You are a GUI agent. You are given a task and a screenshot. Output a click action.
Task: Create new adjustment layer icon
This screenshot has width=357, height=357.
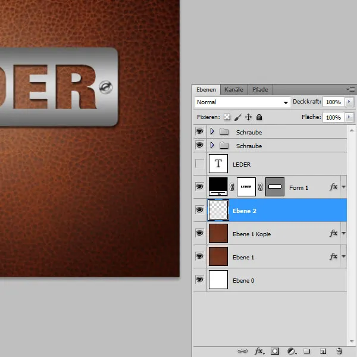[292, 351]
